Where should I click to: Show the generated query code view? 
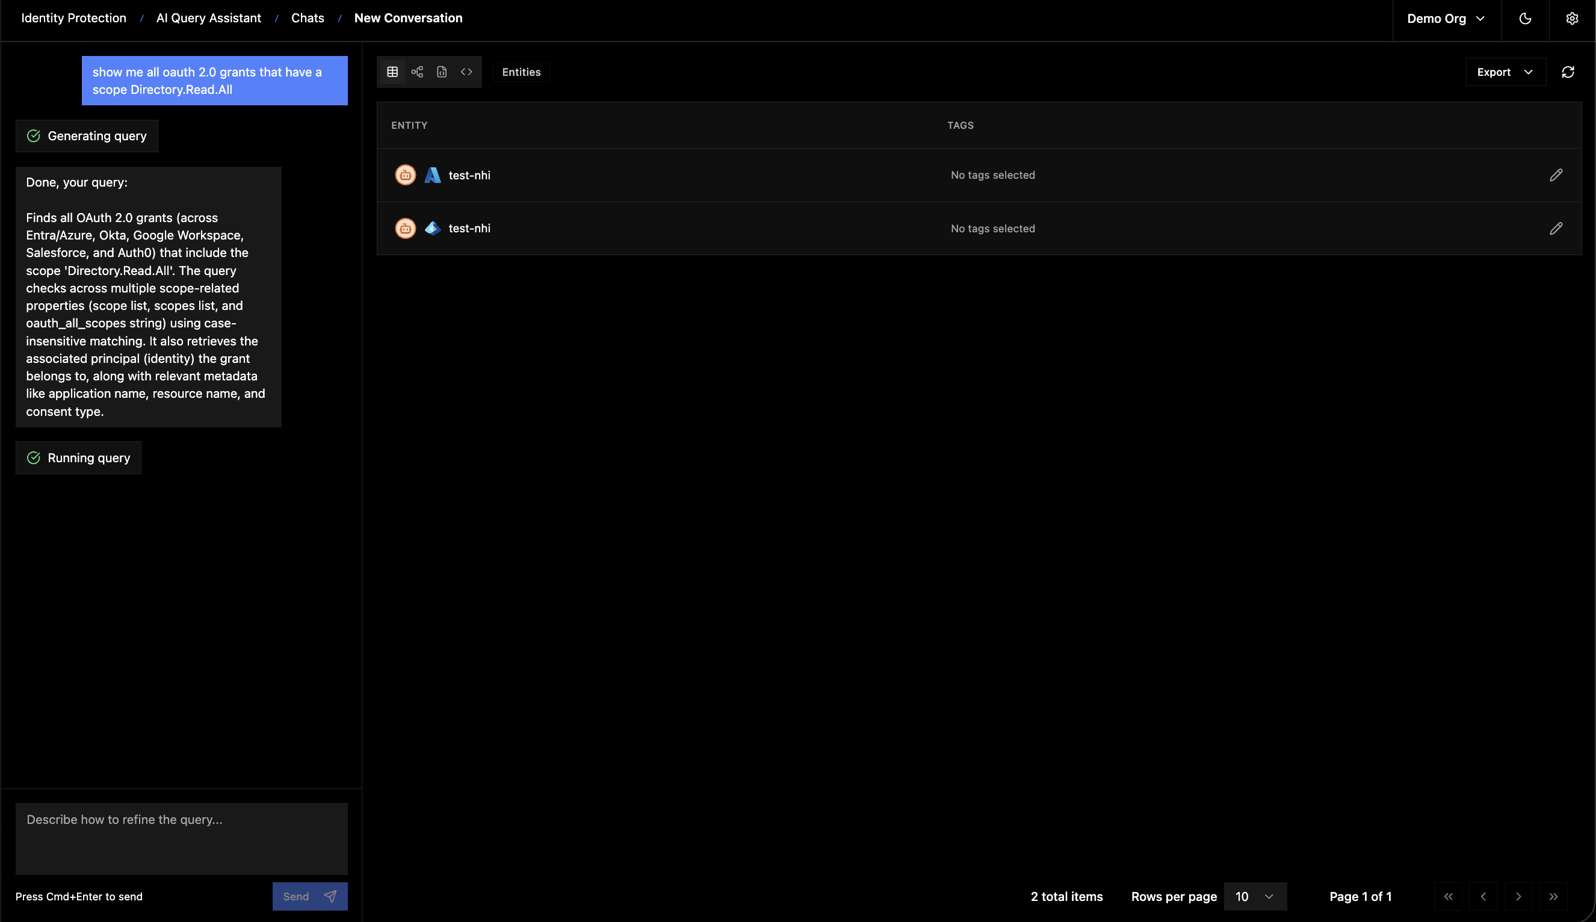point(466,72)
